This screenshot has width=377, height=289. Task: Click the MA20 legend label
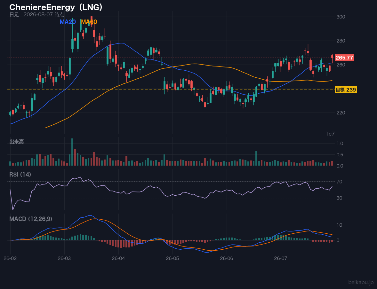click(68, 22)
